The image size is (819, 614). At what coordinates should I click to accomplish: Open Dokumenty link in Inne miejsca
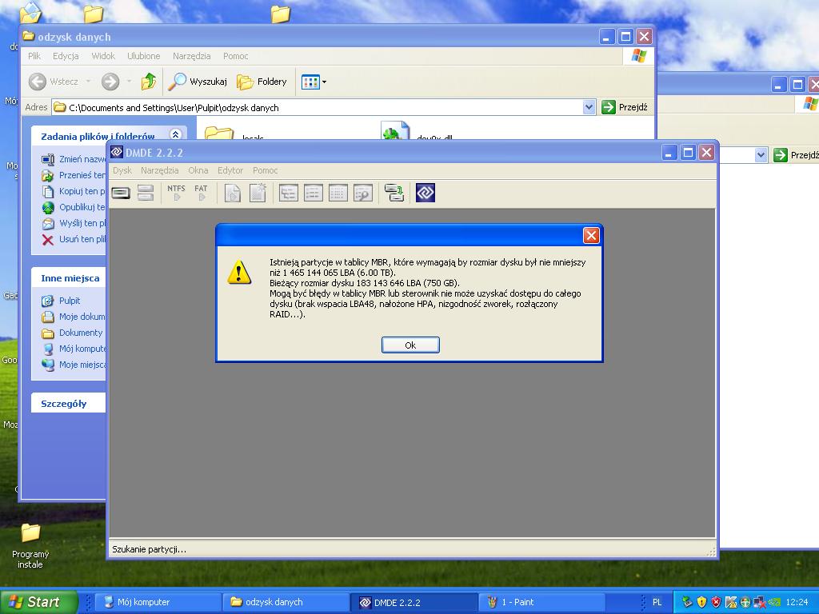coord(72,333)
